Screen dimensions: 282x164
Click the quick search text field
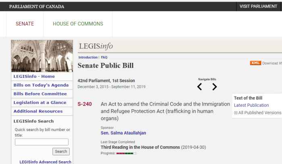42,142
